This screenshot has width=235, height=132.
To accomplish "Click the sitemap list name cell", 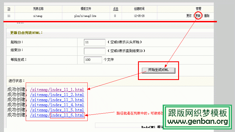I will [37, 16].
